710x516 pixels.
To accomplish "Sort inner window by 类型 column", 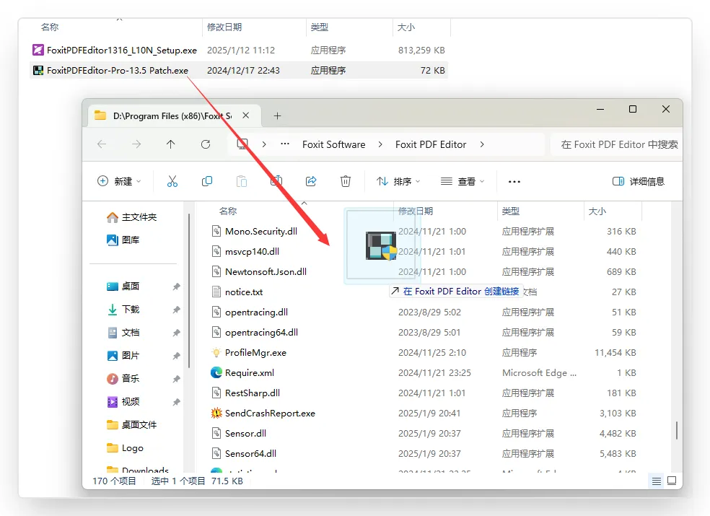I will tap(510, 211).
